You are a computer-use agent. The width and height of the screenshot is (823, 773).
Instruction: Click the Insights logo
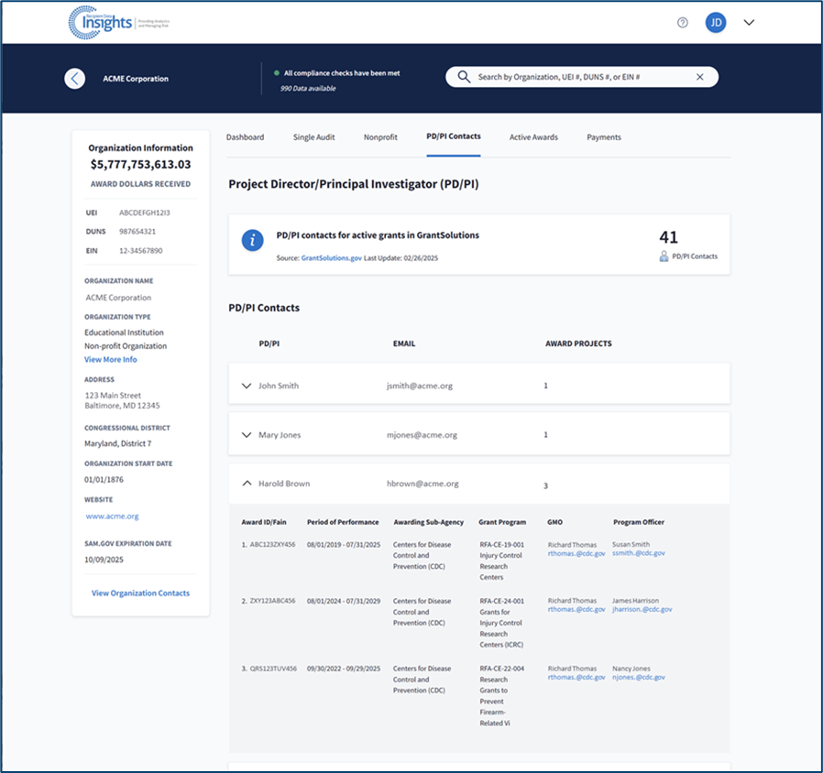[x=101, y=23]
